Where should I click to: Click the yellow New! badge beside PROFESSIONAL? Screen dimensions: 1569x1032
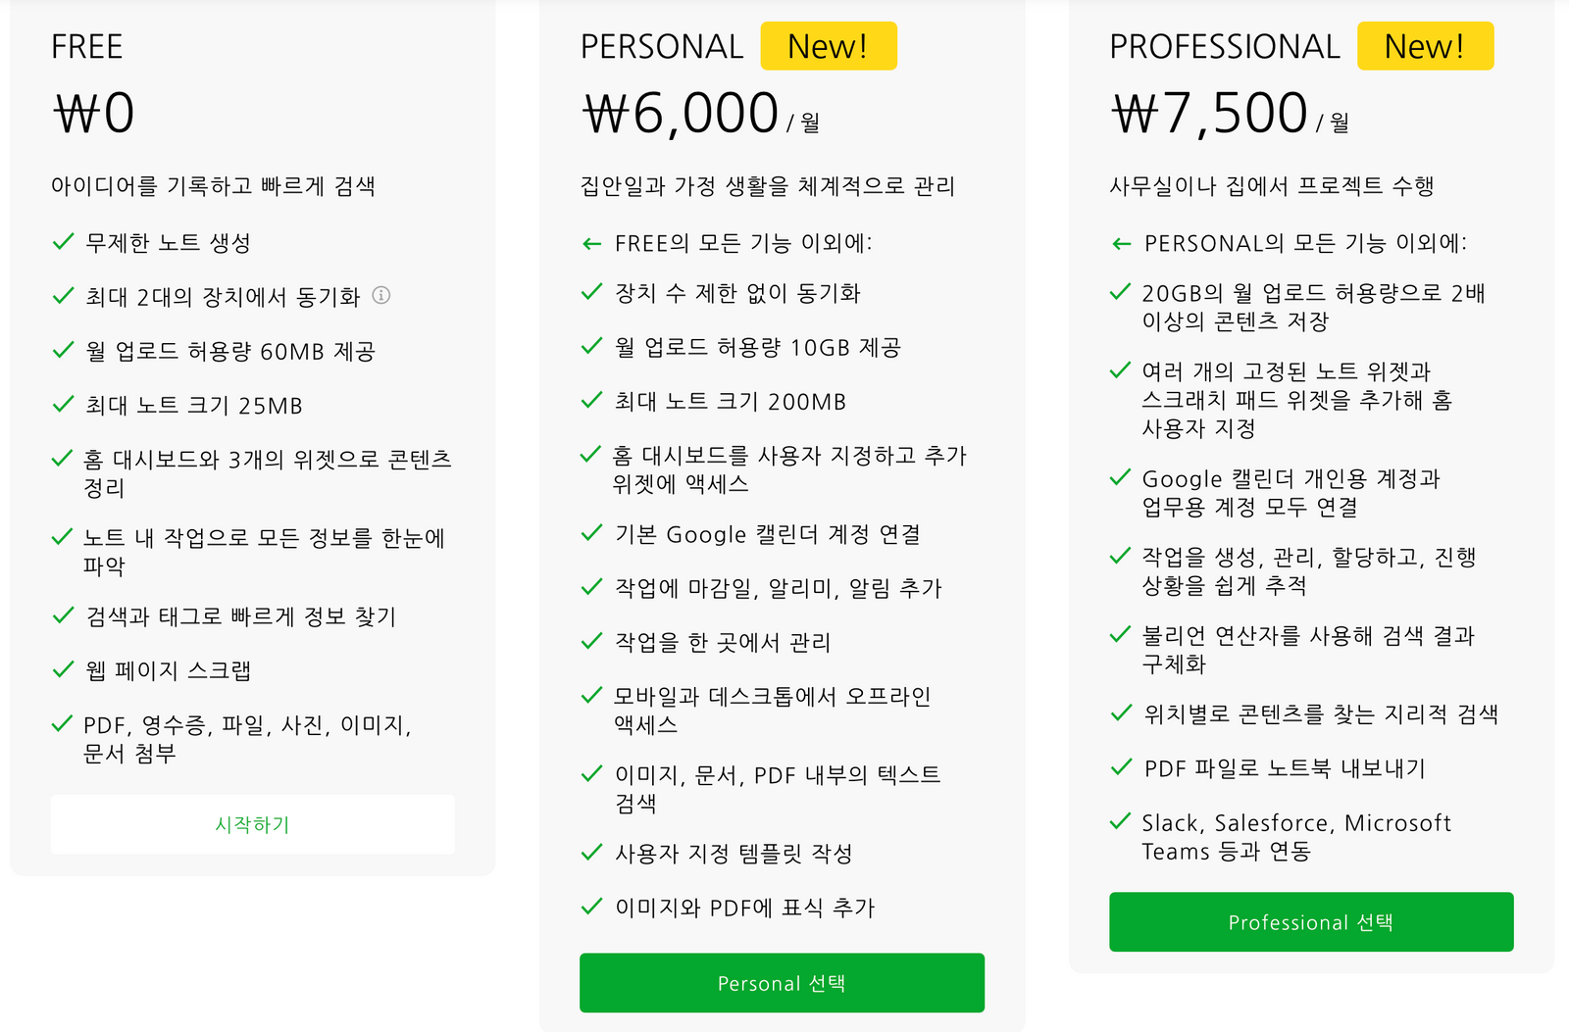click(x=1424, y=46)
